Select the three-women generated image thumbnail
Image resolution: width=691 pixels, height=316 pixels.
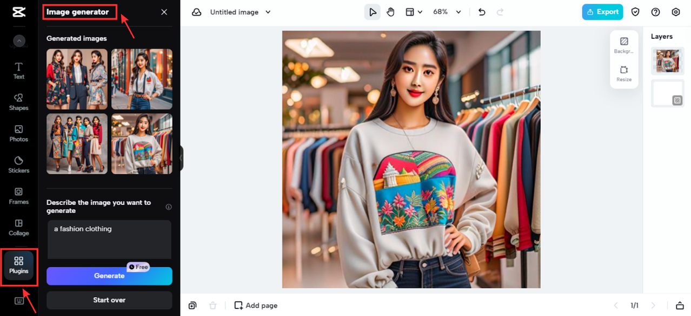77,79
